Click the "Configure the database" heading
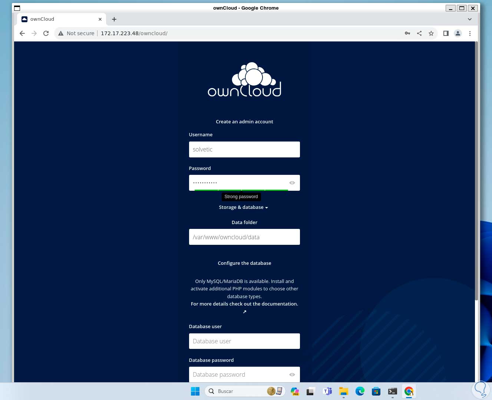Image resolution: width=492 pixels, height=400 pixels. pyautogui.click(x=244, y=263)
